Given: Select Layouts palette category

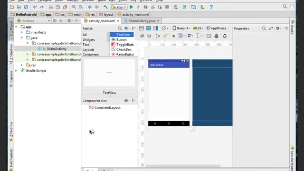Looking at the screenshot, I should pos(88,49).
